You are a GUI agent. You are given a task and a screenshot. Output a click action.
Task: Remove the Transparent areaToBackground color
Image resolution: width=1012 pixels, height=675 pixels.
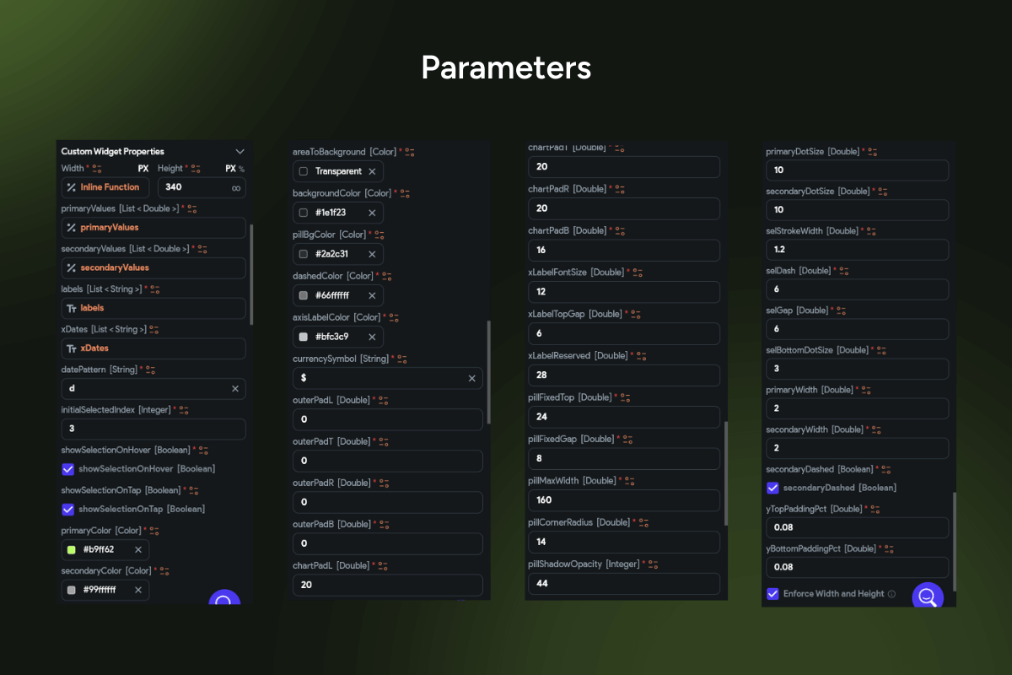[372, 171]
